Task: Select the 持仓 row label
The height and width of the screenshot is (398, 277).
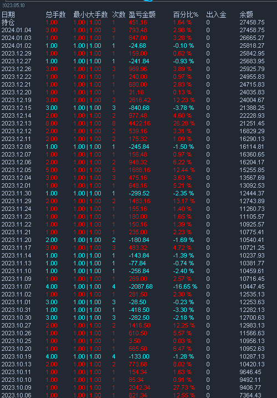Action: (8, 22)
